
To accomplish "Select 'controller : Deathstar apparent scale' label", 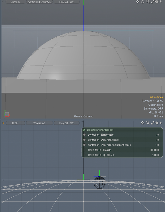I will pos(109,145).
